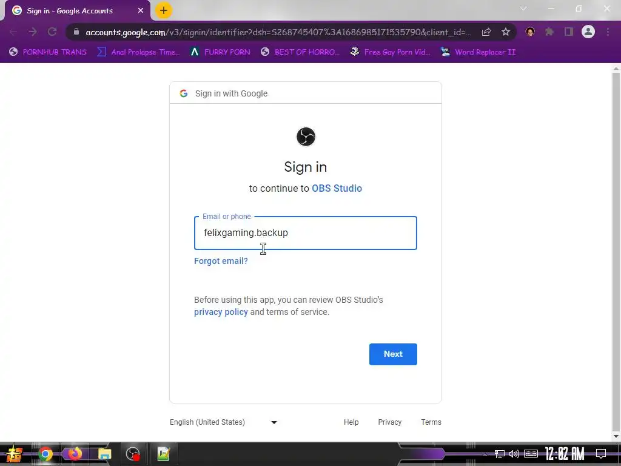Reload the current page
The image size is (621, 466).
pos(52,32)
